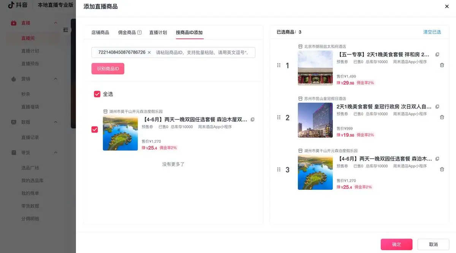
Task: Collapse the 营销 sidebar section
Action: pyautogui.click(x=55, y=79)
